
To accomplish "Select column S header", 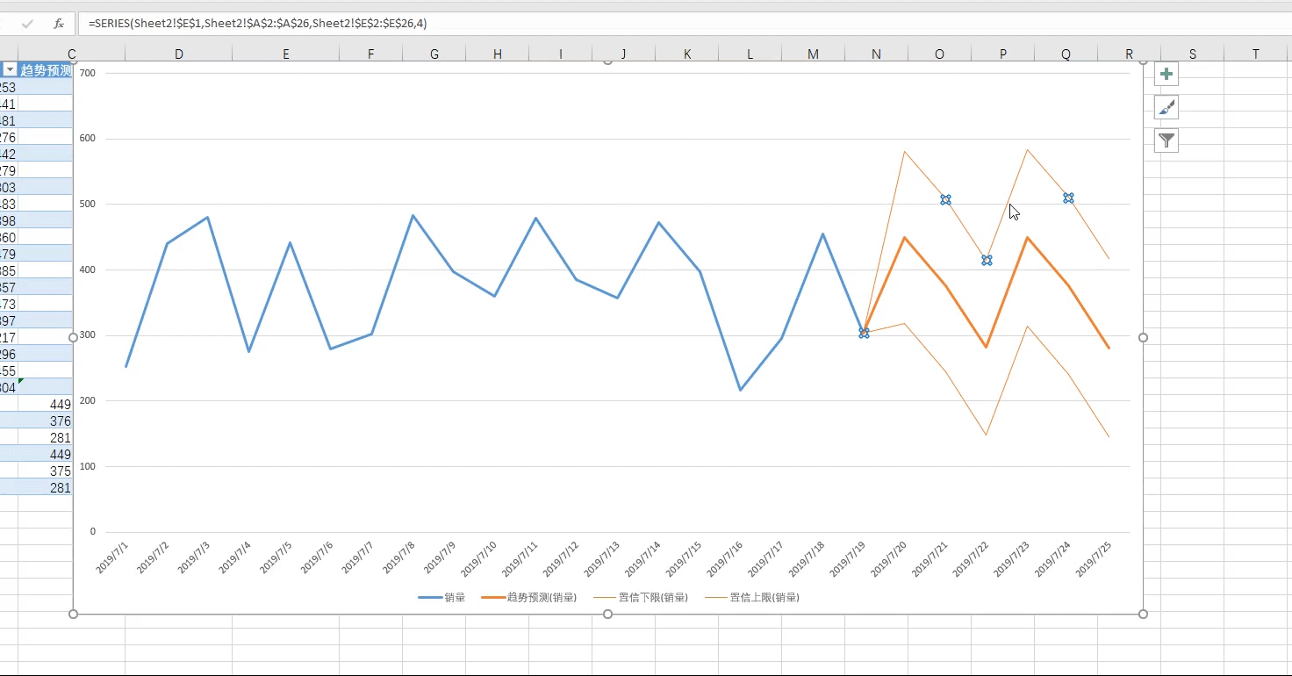I will 1193,54.
